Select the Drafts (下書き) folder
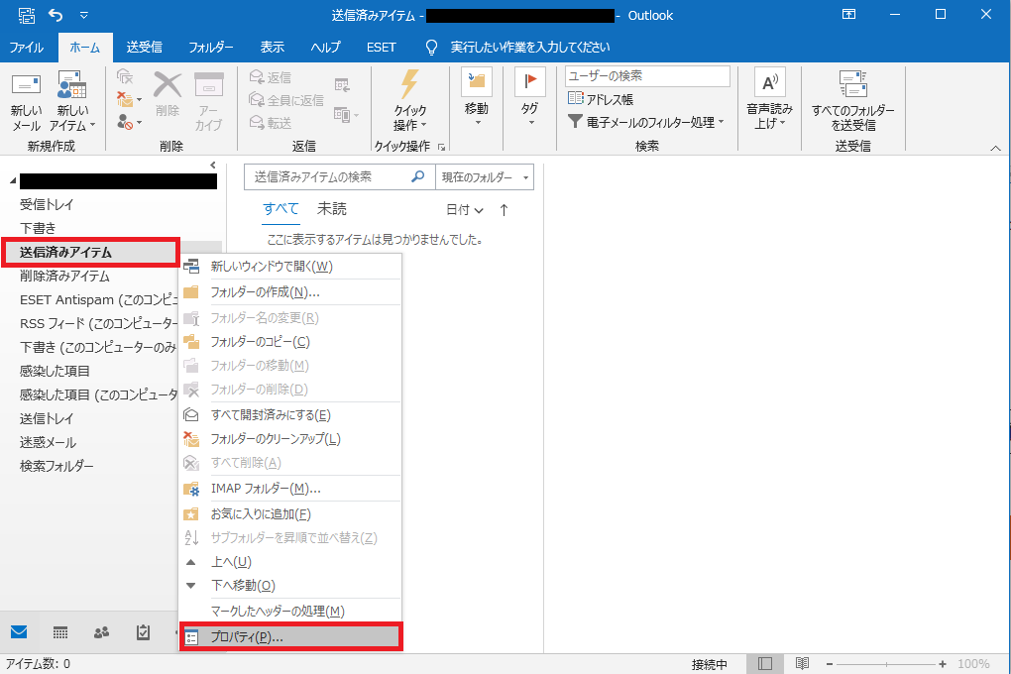 click(38, 228)
